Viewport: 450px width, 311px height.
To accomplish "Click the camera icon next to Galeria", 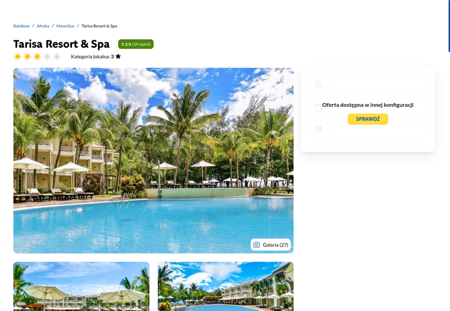I will (x=256, y=245).
